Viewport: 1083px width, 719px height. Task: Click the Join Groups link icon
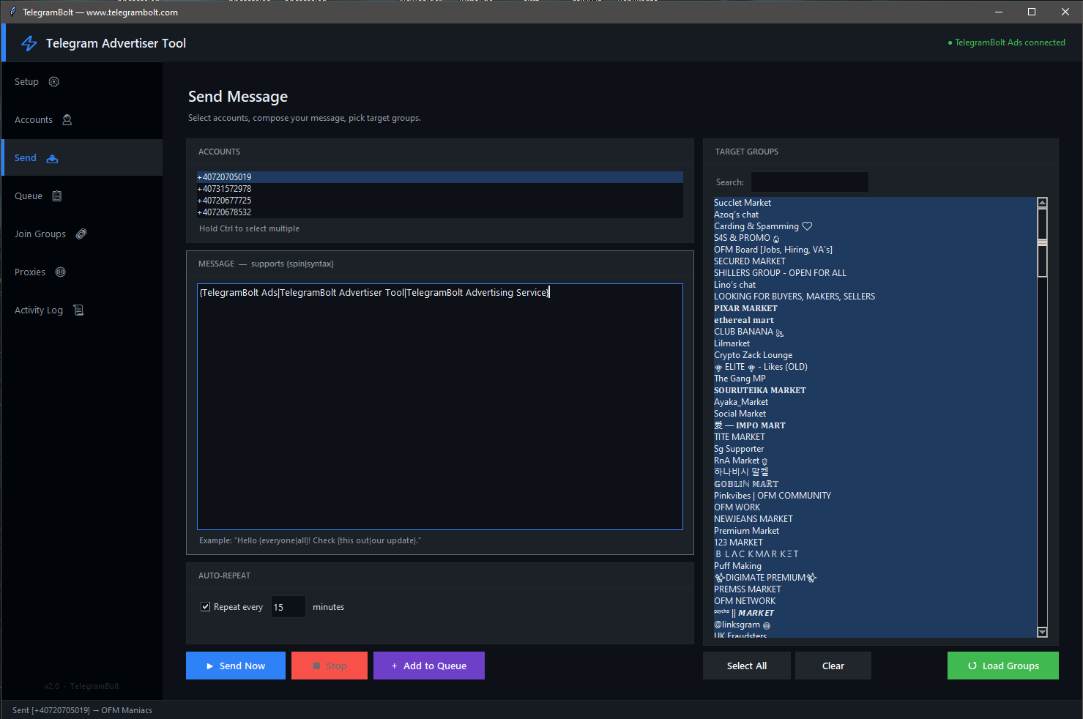click(x=81, y=234)
